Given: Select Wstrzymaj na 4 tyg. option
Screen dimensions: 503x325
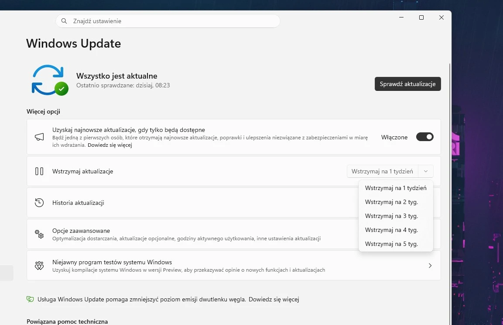Looking at the screenshot, I should pyautogui.click(x=396, y=230).
